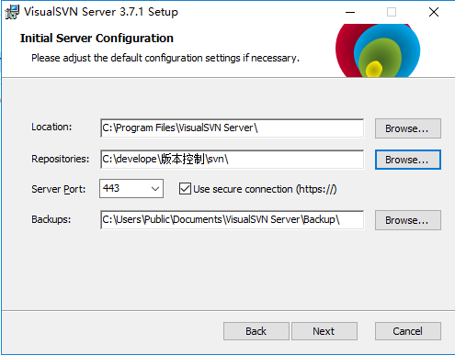455x355 pixels.
Task: Browse for the install Location folder
Action: click(408, 128)
